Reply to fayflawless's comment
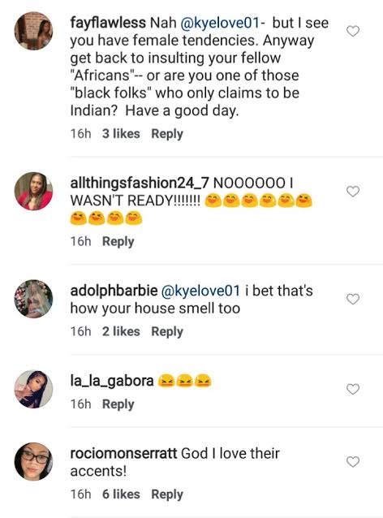383x518 pixels. [167, 134]
